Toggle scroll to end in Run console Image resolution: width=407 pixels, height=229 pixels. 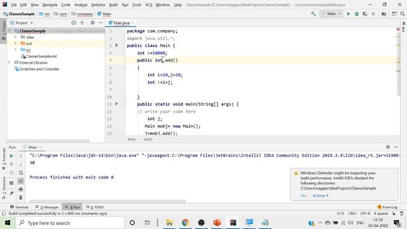click(21, 181)
